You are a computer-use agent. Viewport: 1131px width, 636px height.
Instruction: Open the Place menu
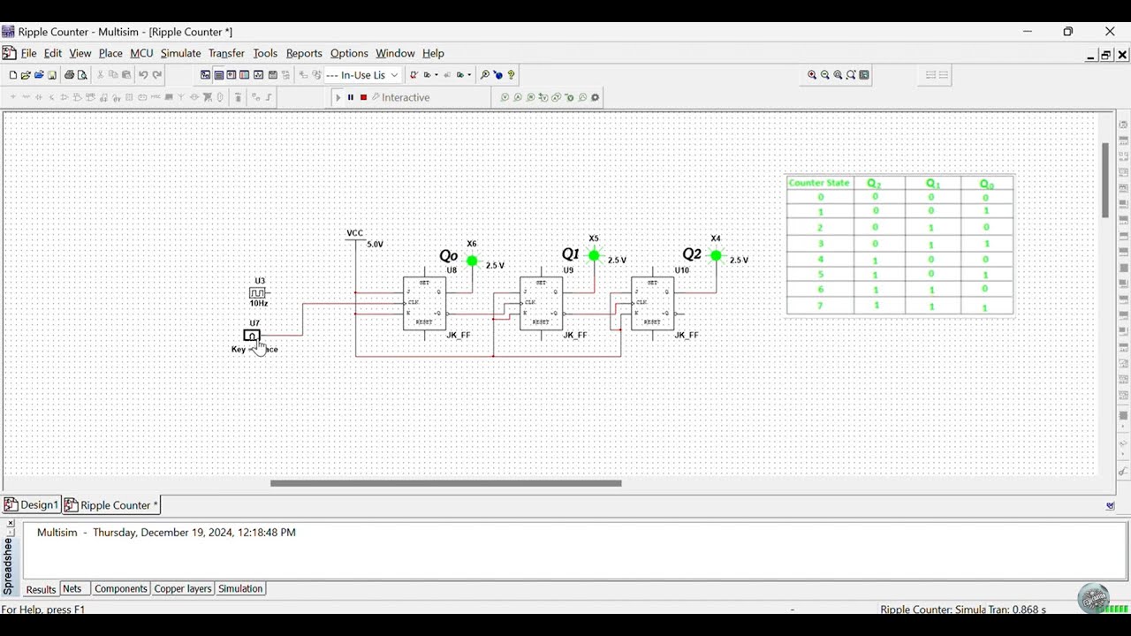[110, 53]
